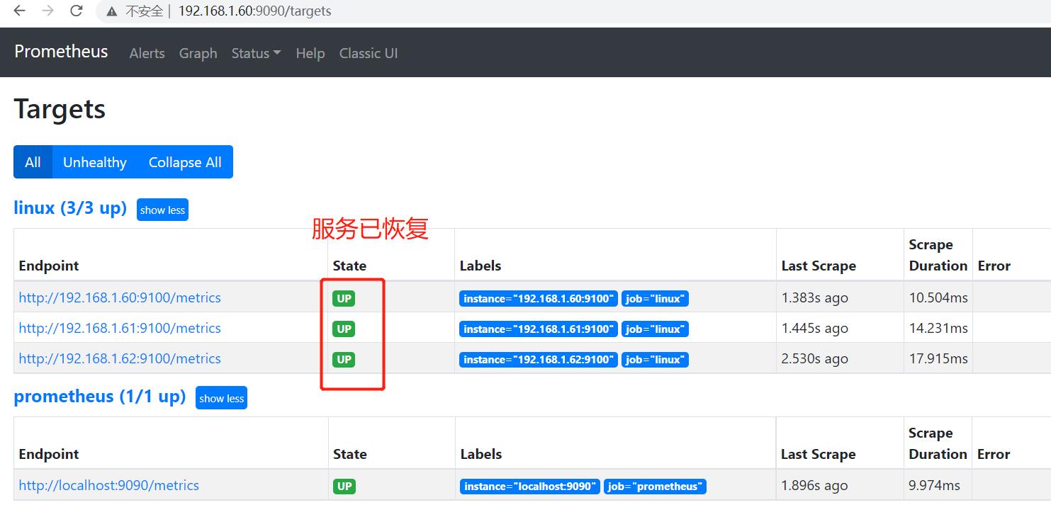Viewport: 1051px width, 517px height.
Task: Click label instance="localhost:9090"
Action: click(x=530, y=487)
